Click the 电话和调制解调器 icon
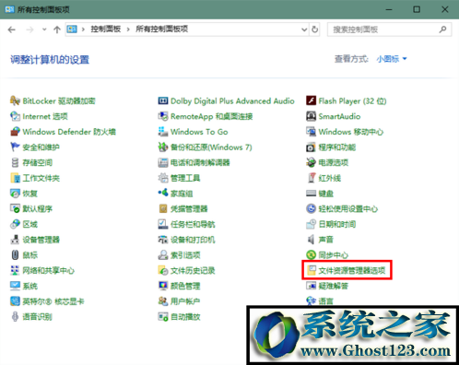 pos(163,162)
